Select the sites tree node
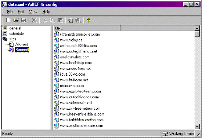The height and width of the screenshot is (138, 202). point(13,39)
